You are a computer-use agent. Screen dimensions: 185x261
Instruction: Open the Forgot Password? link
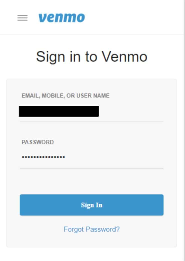click(x=92, y=229)
